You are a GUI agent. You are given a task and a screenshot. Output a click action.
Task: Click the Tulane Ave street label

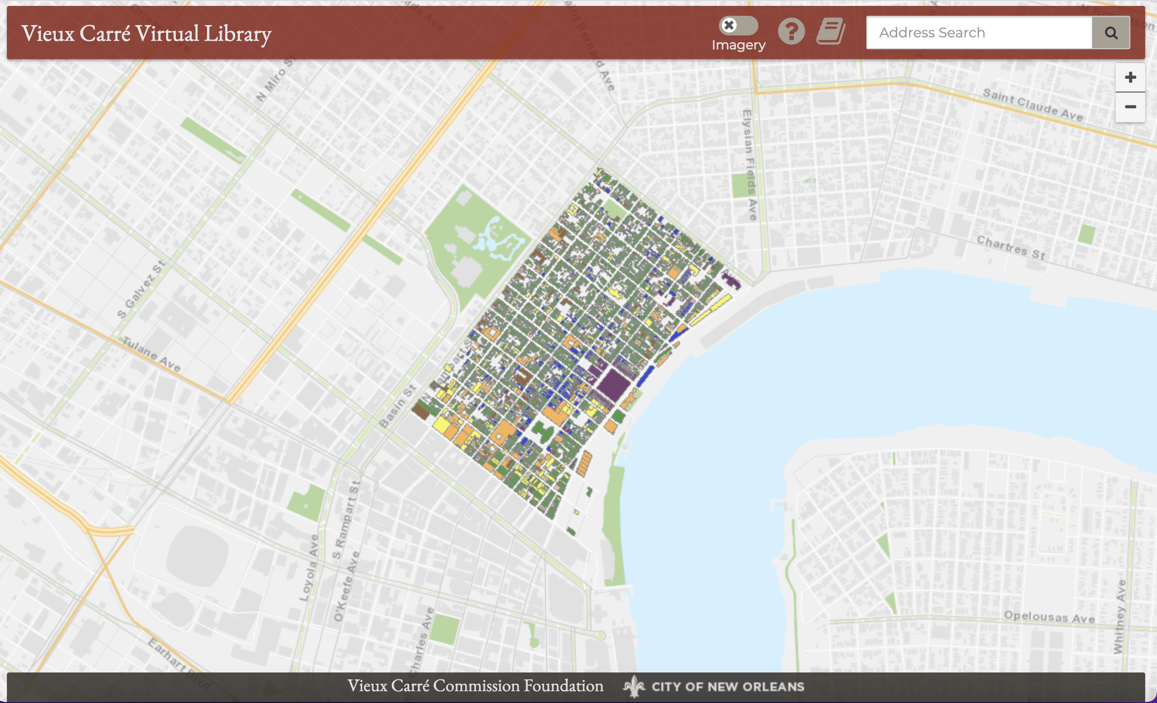(151, 354)
